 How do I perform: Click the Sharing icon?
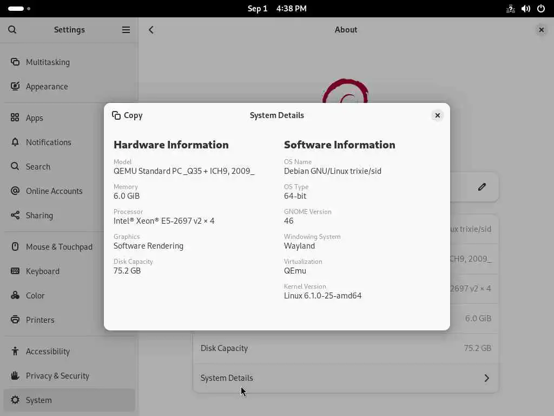[x=15, y=215]
